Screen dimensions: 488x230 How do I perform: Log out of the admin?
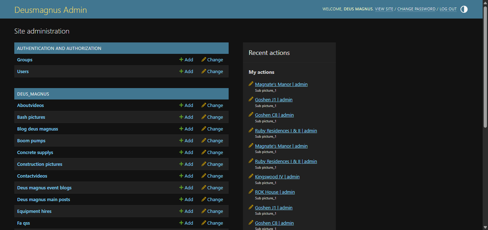pos(448,9)
